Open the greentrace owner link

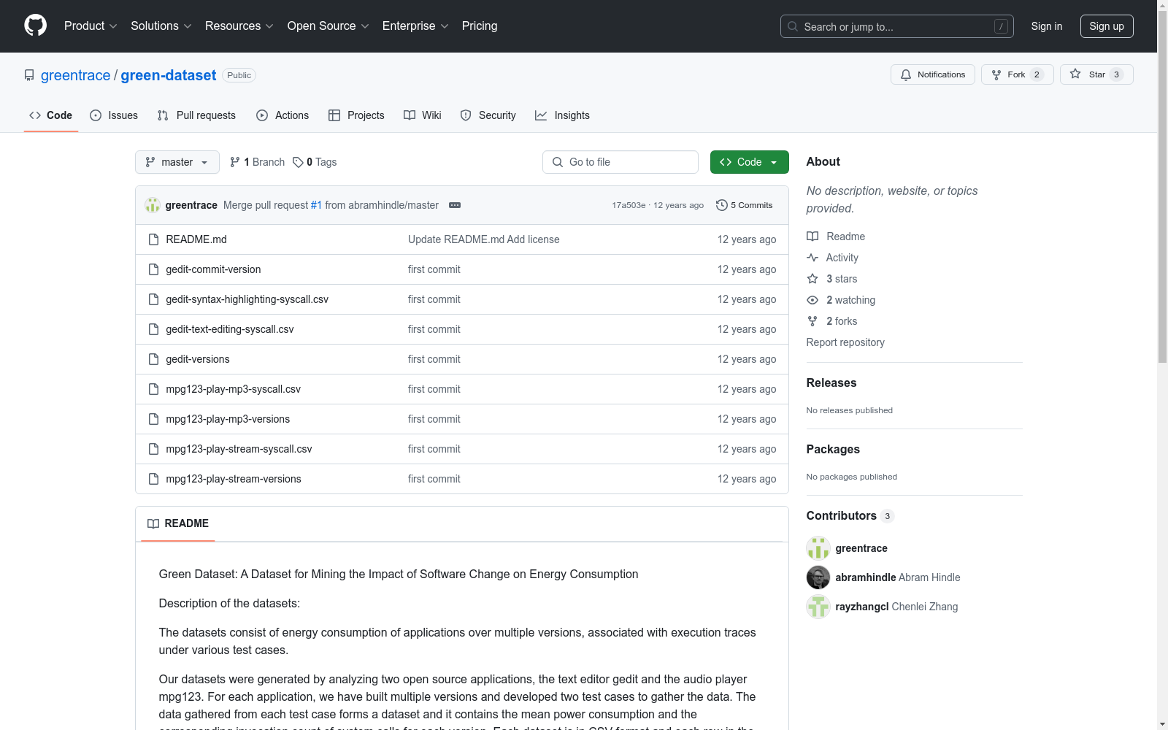(75, 75)
